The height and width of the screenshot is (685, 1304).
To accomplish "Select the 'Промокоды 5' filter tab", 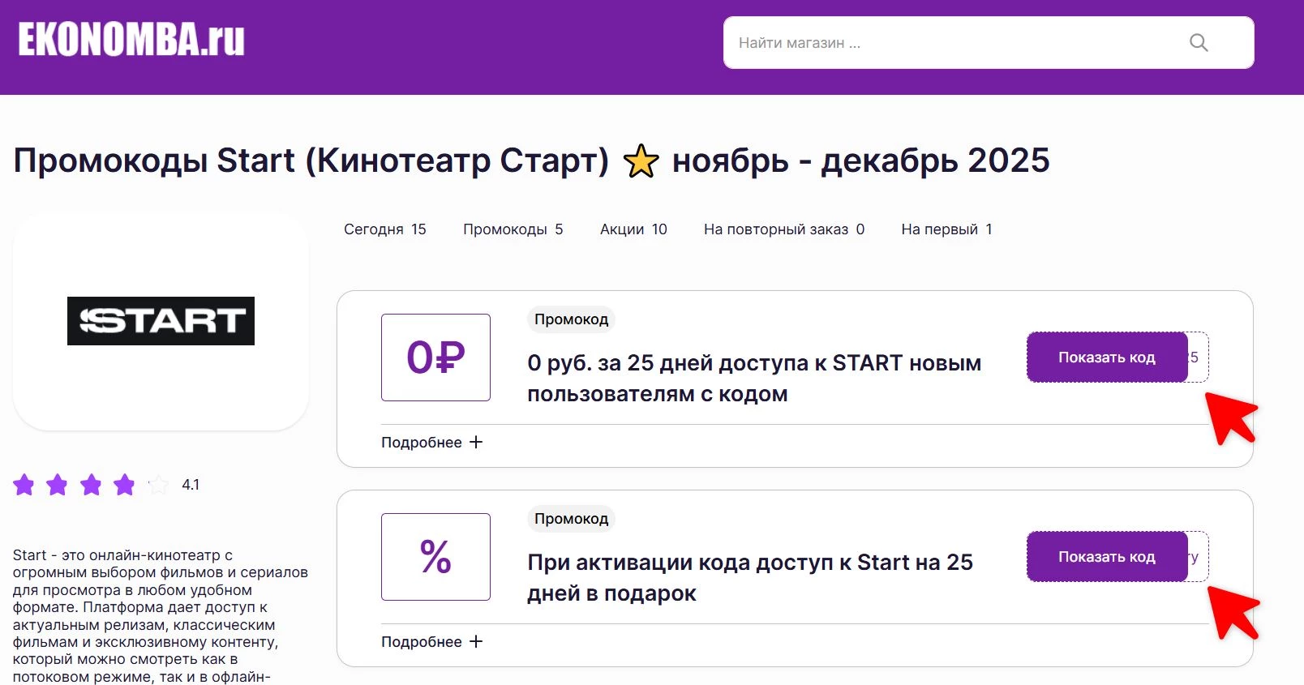I will (x=513, y=229).
